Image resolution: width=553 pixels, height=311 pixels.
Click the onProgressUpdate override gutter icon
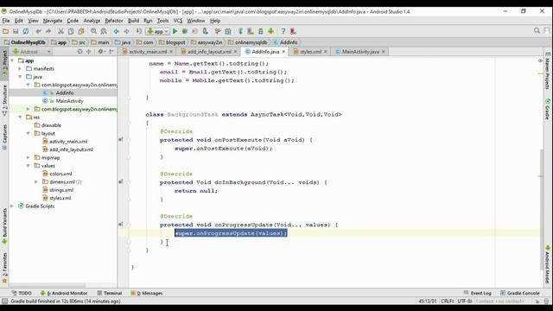121,225
